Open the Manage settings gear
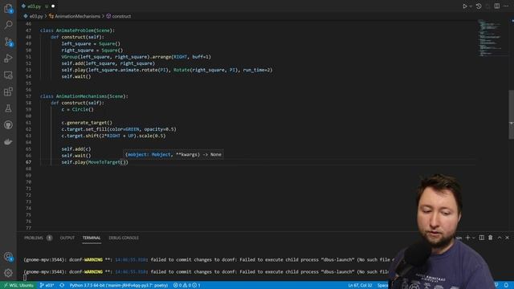The width and height of the screenshot is (514, 289). coord(8,273)
